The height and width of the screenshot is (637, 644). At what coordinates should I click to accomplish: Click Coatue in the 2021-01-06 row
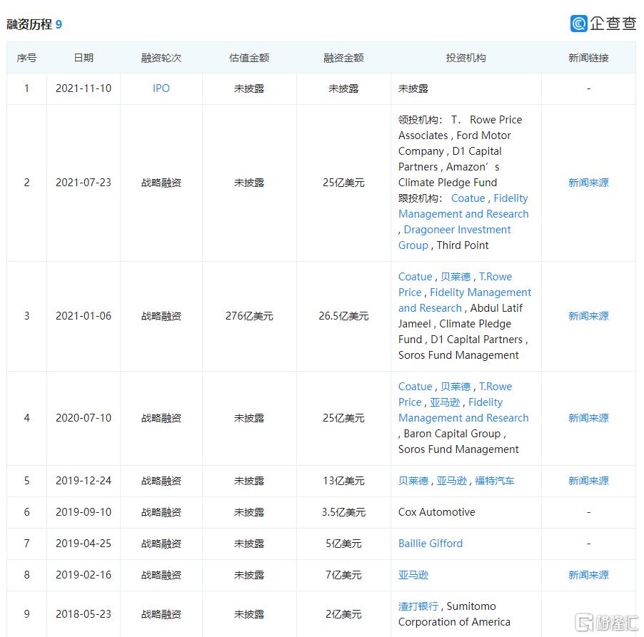click(x=416, y=277)
